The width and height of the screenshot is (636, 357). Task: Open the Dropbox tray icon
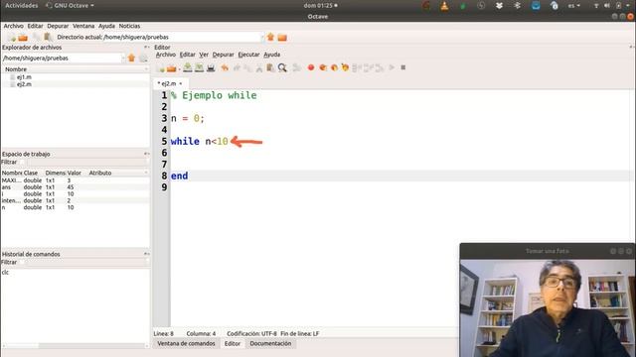[499, 6]
